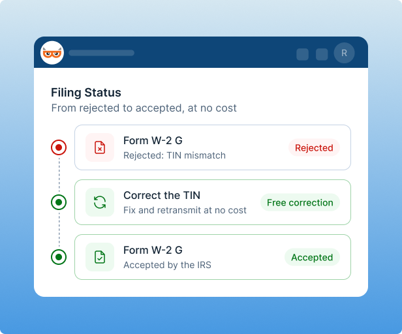Click the green retransmit arrows icon
This screenshot has height=334, width=402.
100,202
